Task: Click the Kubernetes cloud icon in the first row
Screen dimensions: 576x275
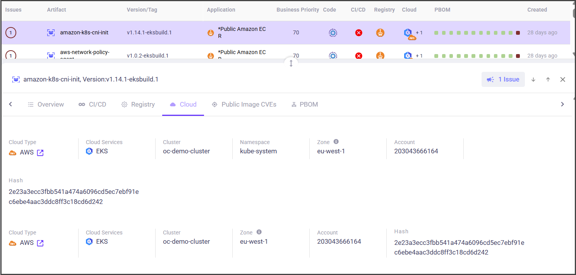Action: pyautogui.click(x=408, y=32)
